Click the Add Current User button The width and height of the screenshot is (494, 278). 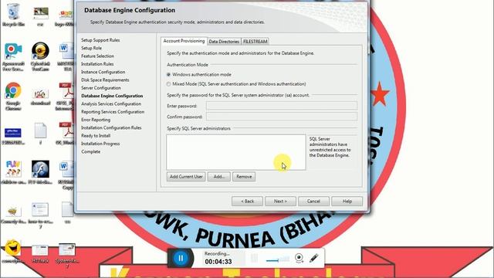click(186, 177)
